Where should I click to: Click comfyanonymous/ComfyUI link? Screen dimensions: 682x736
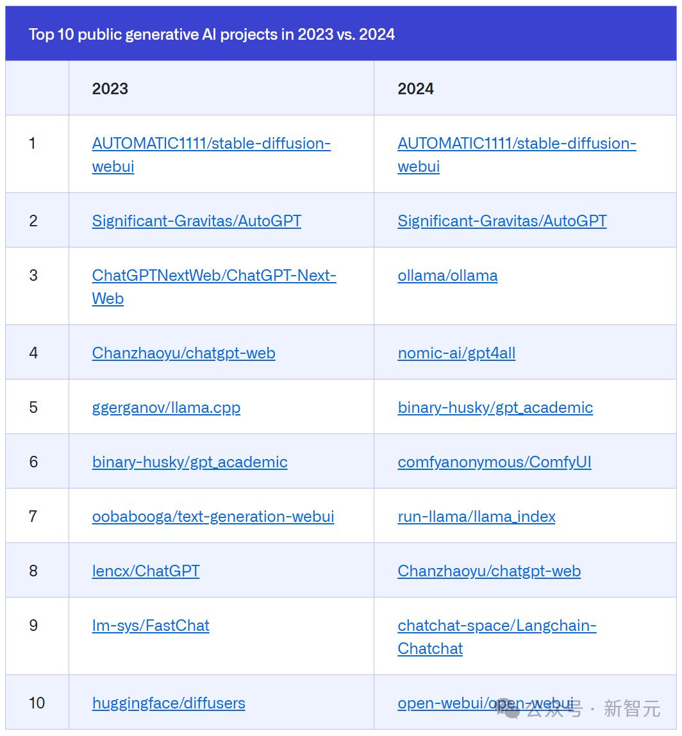click(x=494, y=462)
